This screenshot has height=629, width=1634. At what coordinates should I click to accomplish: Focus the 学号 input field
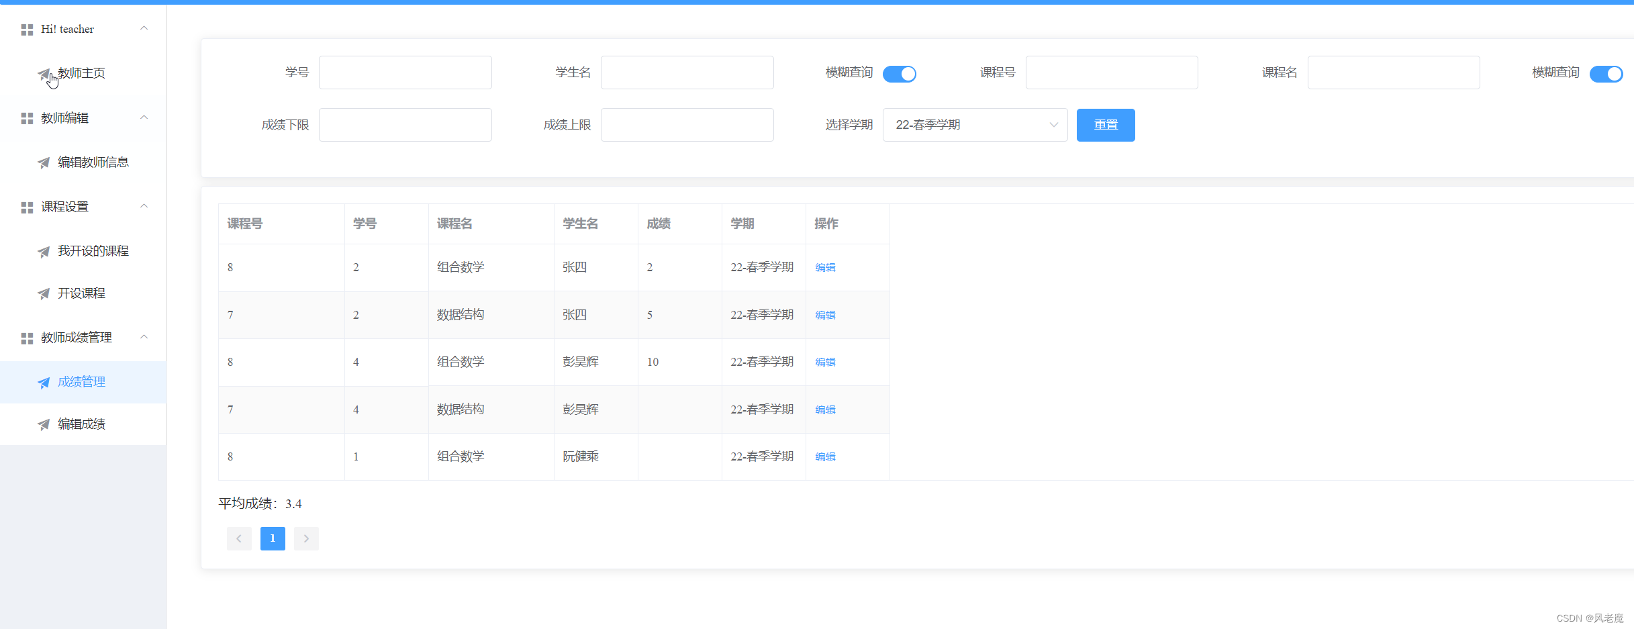405,72
